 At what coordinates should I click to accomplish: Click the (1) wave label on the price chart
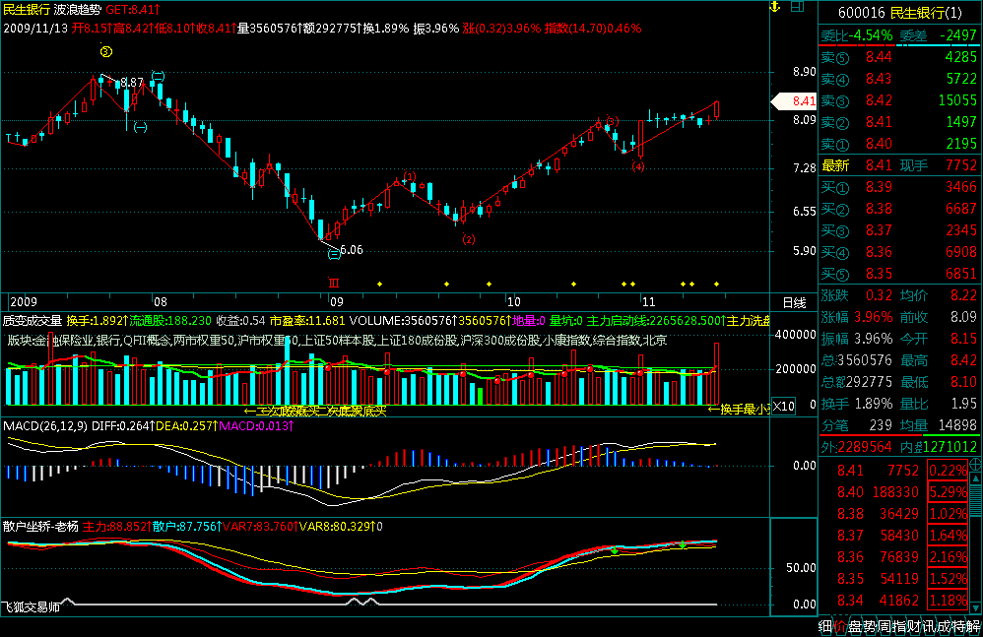click(x=410, y=176)
